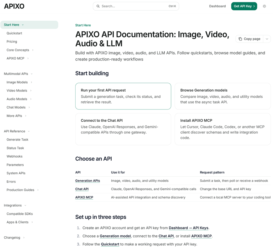This screenshot has width=273, height=250.
Task: Expand Video Models chevron
Action: 31,91
